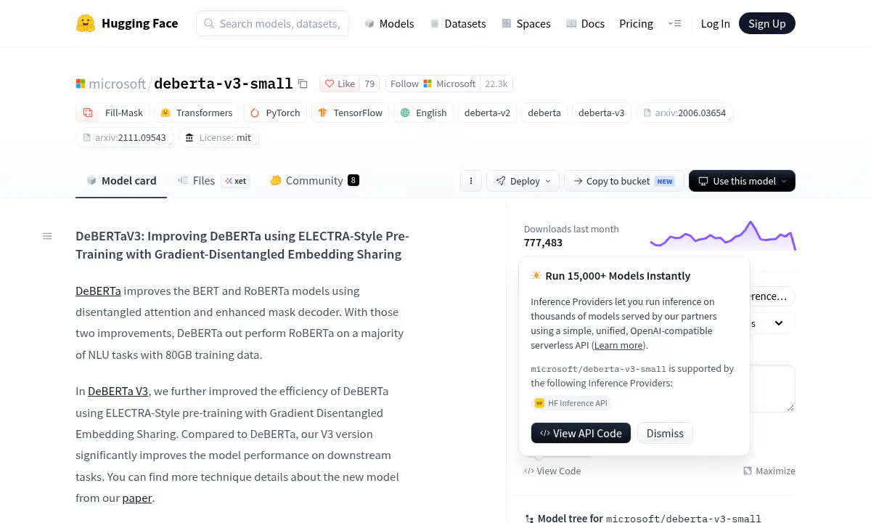Filter by Transformers library tag
The width and height of the screenshot is (871, 523).
click(x=197, y=113)
